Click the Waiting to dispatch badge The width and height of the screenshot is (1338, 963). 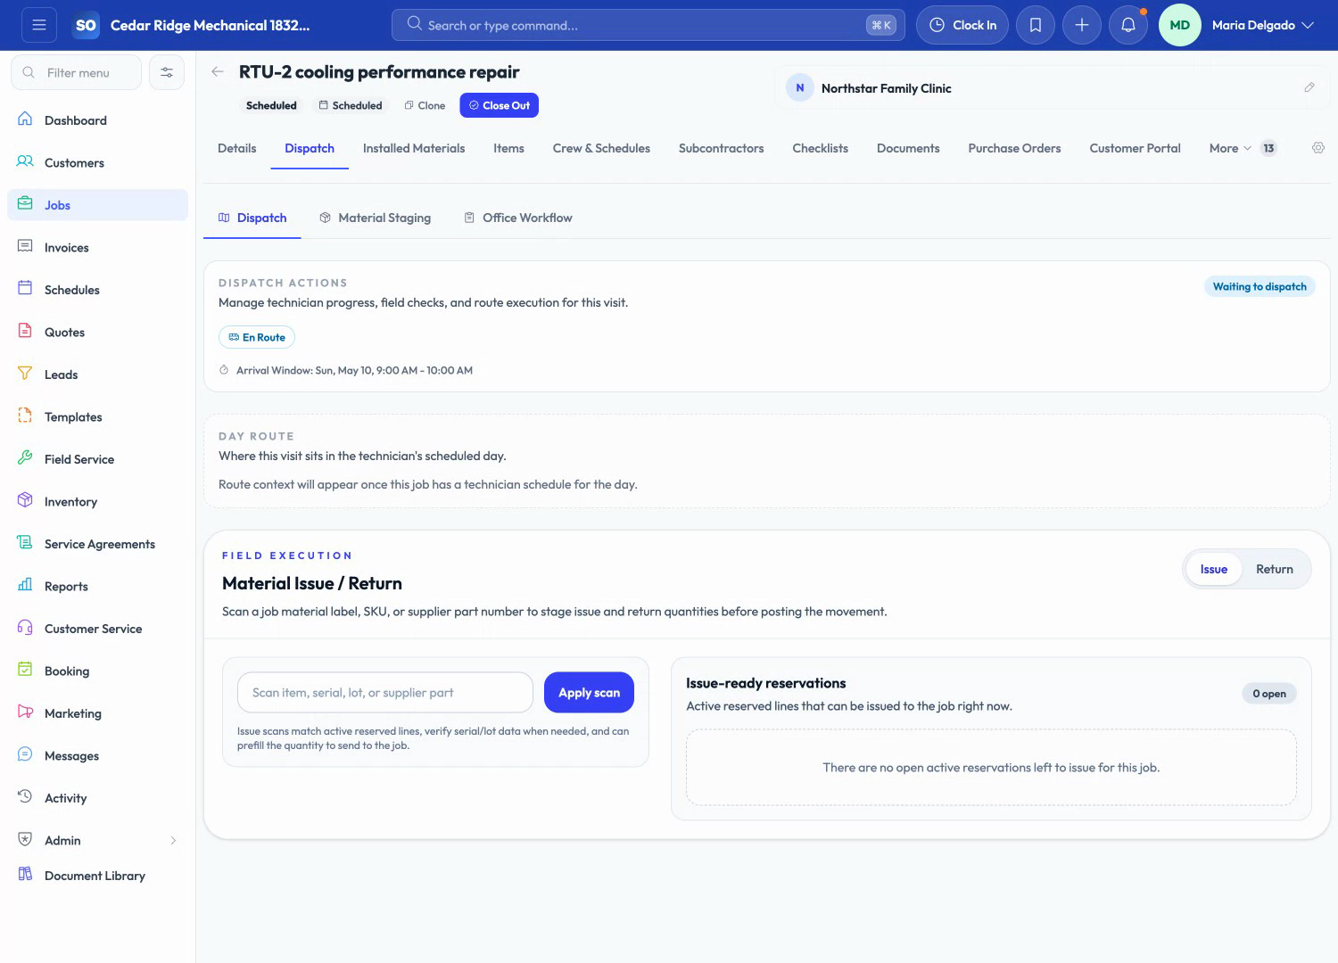(1260, 286)
